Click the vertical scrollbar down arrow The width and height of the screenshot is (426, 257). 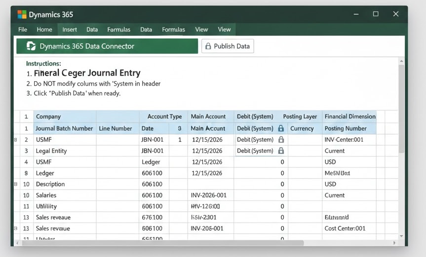(401, 236)
